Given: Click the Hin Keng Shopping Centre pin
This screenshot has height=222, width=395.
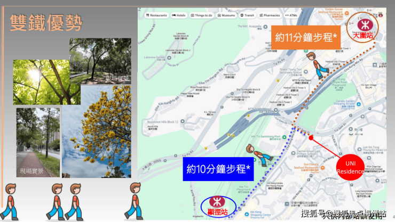Looking at the screenshot, I should [247, 214].
